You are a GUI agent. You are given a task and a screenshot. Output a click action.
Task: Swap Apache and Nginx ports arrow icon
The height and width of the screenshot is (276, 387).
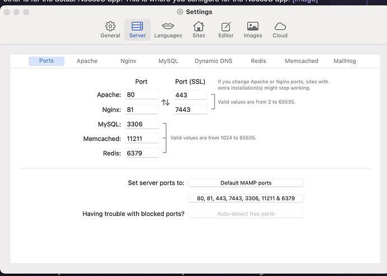pyautogui.click(x=165, y=102)
